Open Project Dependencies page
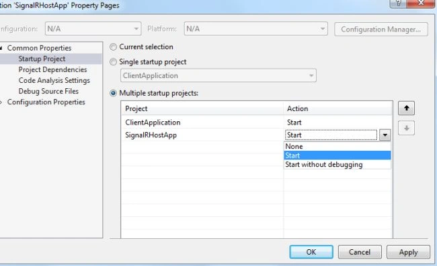This screenshot has width=437, height=266. click(x=52, y=69)
